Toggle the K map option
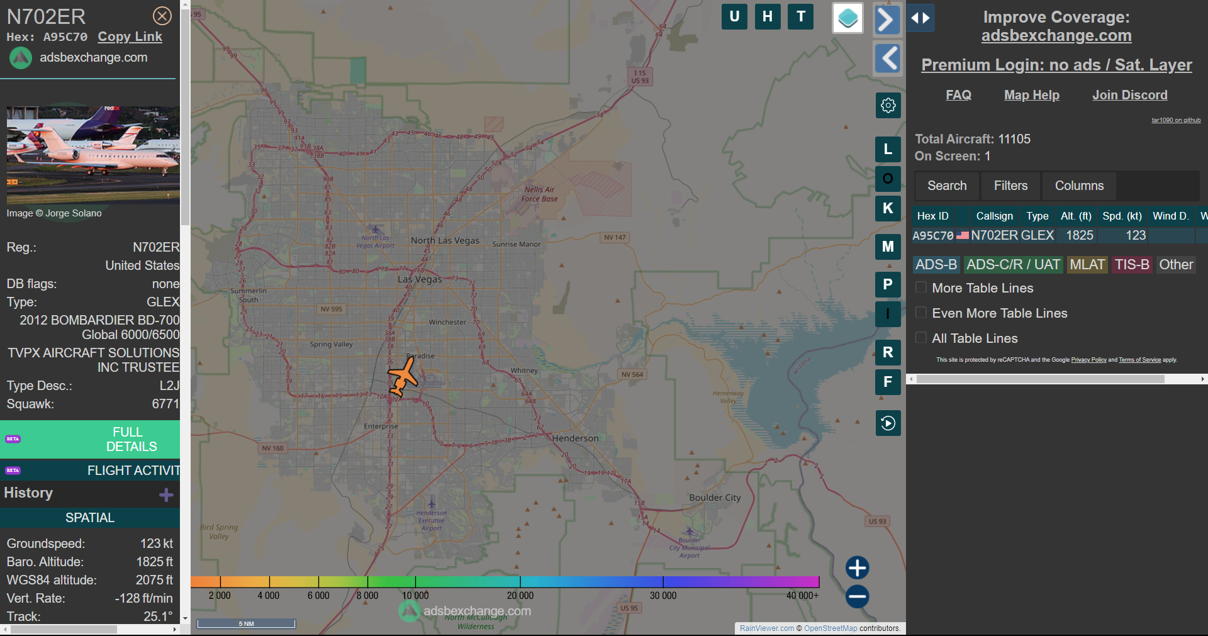Image resolution: width=1208 pixels, height=636 pixels. (x=888, y=208)
